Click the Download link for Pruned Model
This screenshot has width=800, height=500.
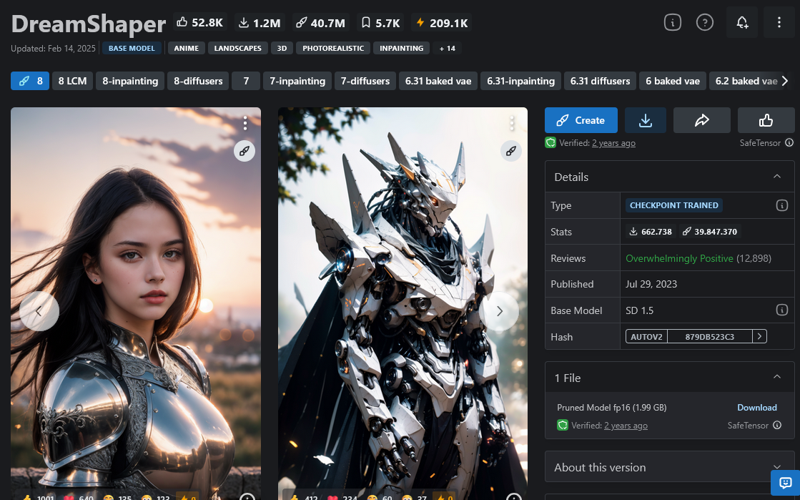coord(756,408)
